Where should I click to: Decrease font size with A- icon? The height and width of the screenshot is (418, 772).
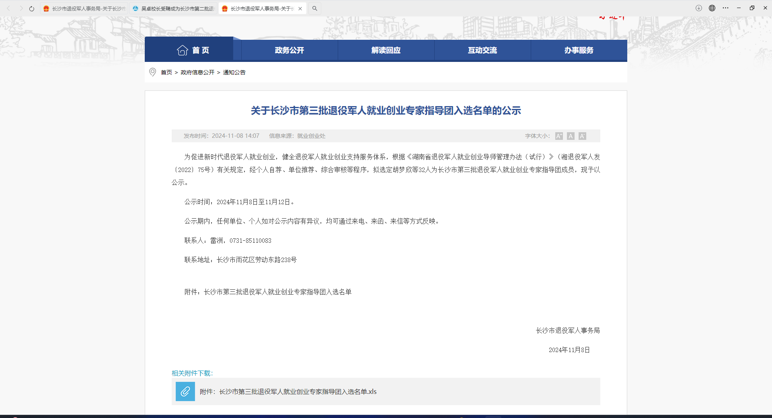pyautogui.click(x=582, y=136)
